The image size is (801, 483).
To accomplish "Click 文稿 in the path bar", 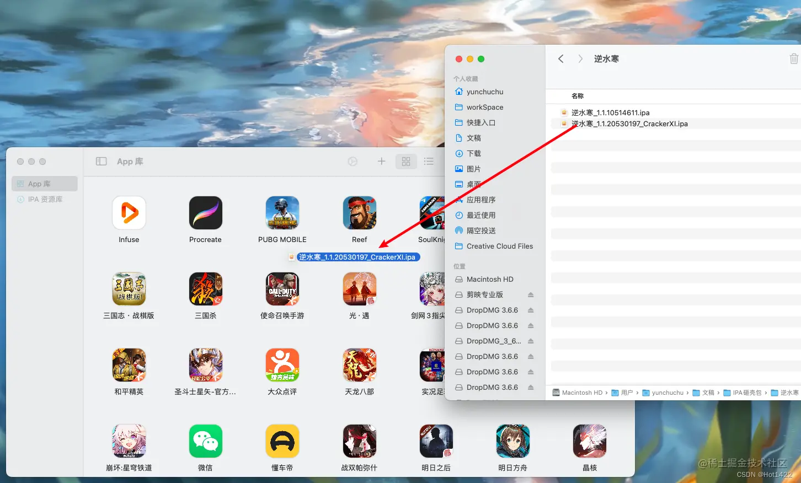I will 703,393.
